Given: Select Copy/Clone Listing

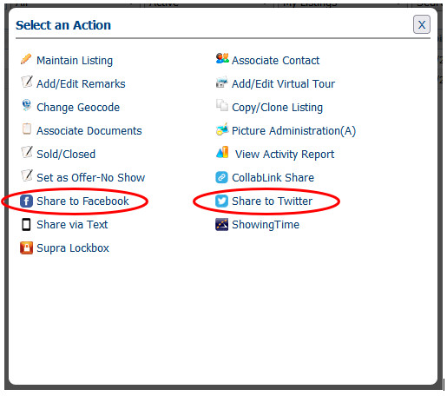Looking at the screenshot, I should click(x=277, y=108).
